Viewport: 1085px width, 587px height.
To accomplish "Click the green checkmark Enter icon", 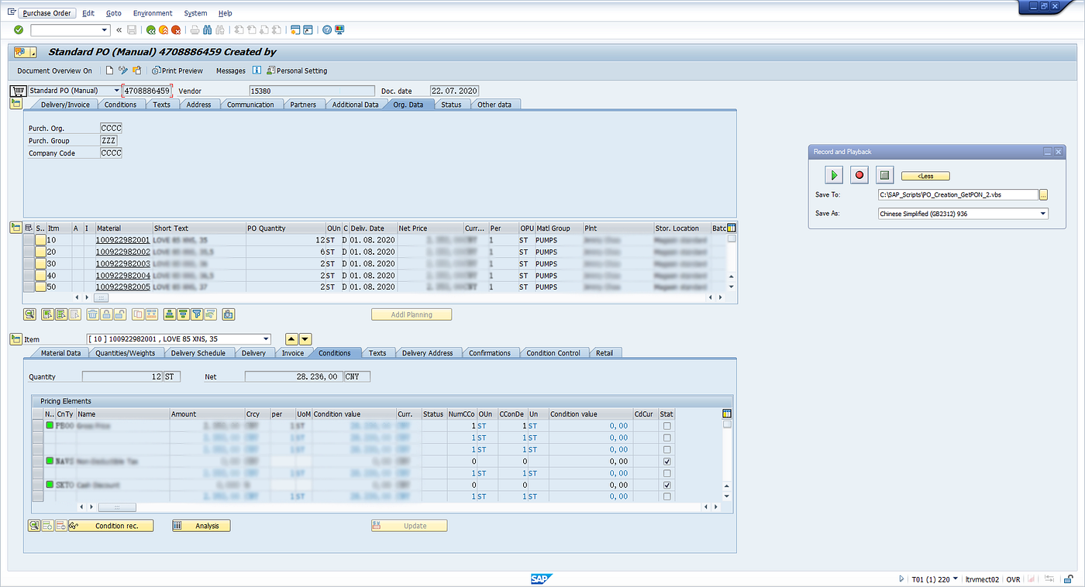I will [x=17, y=29].
